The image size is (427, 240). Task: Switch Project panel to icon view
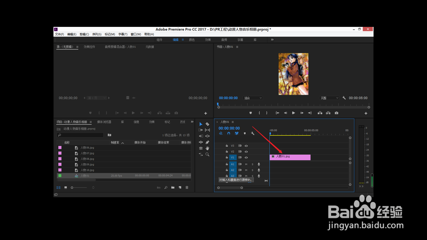pyautogui.click(x=66, y=187)
